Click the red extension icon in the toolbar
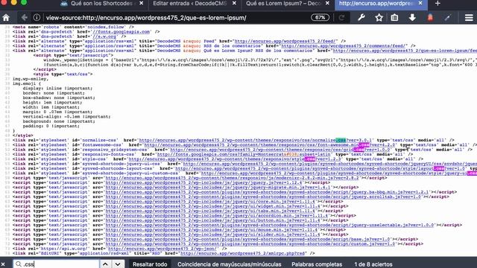Viewport: 477px width, 268px height. [x=430, y=18]
